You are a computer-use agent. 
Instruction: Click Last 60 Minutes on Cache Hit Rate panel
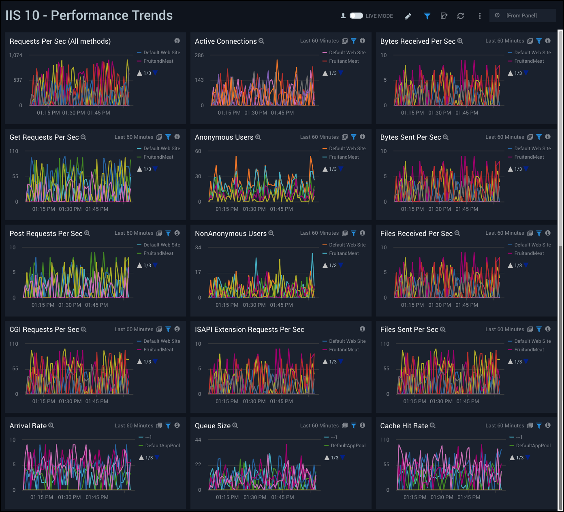[505, 426]
